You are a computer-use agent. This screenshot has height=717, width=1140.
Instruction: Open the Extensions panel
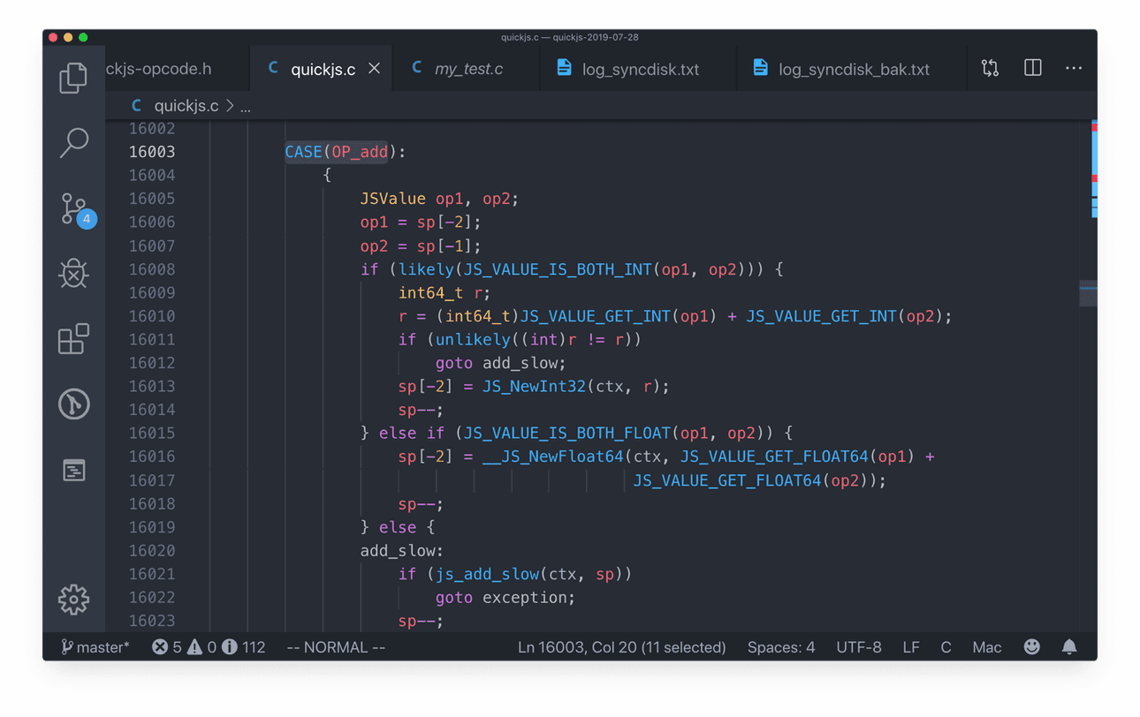coord(74,339)
